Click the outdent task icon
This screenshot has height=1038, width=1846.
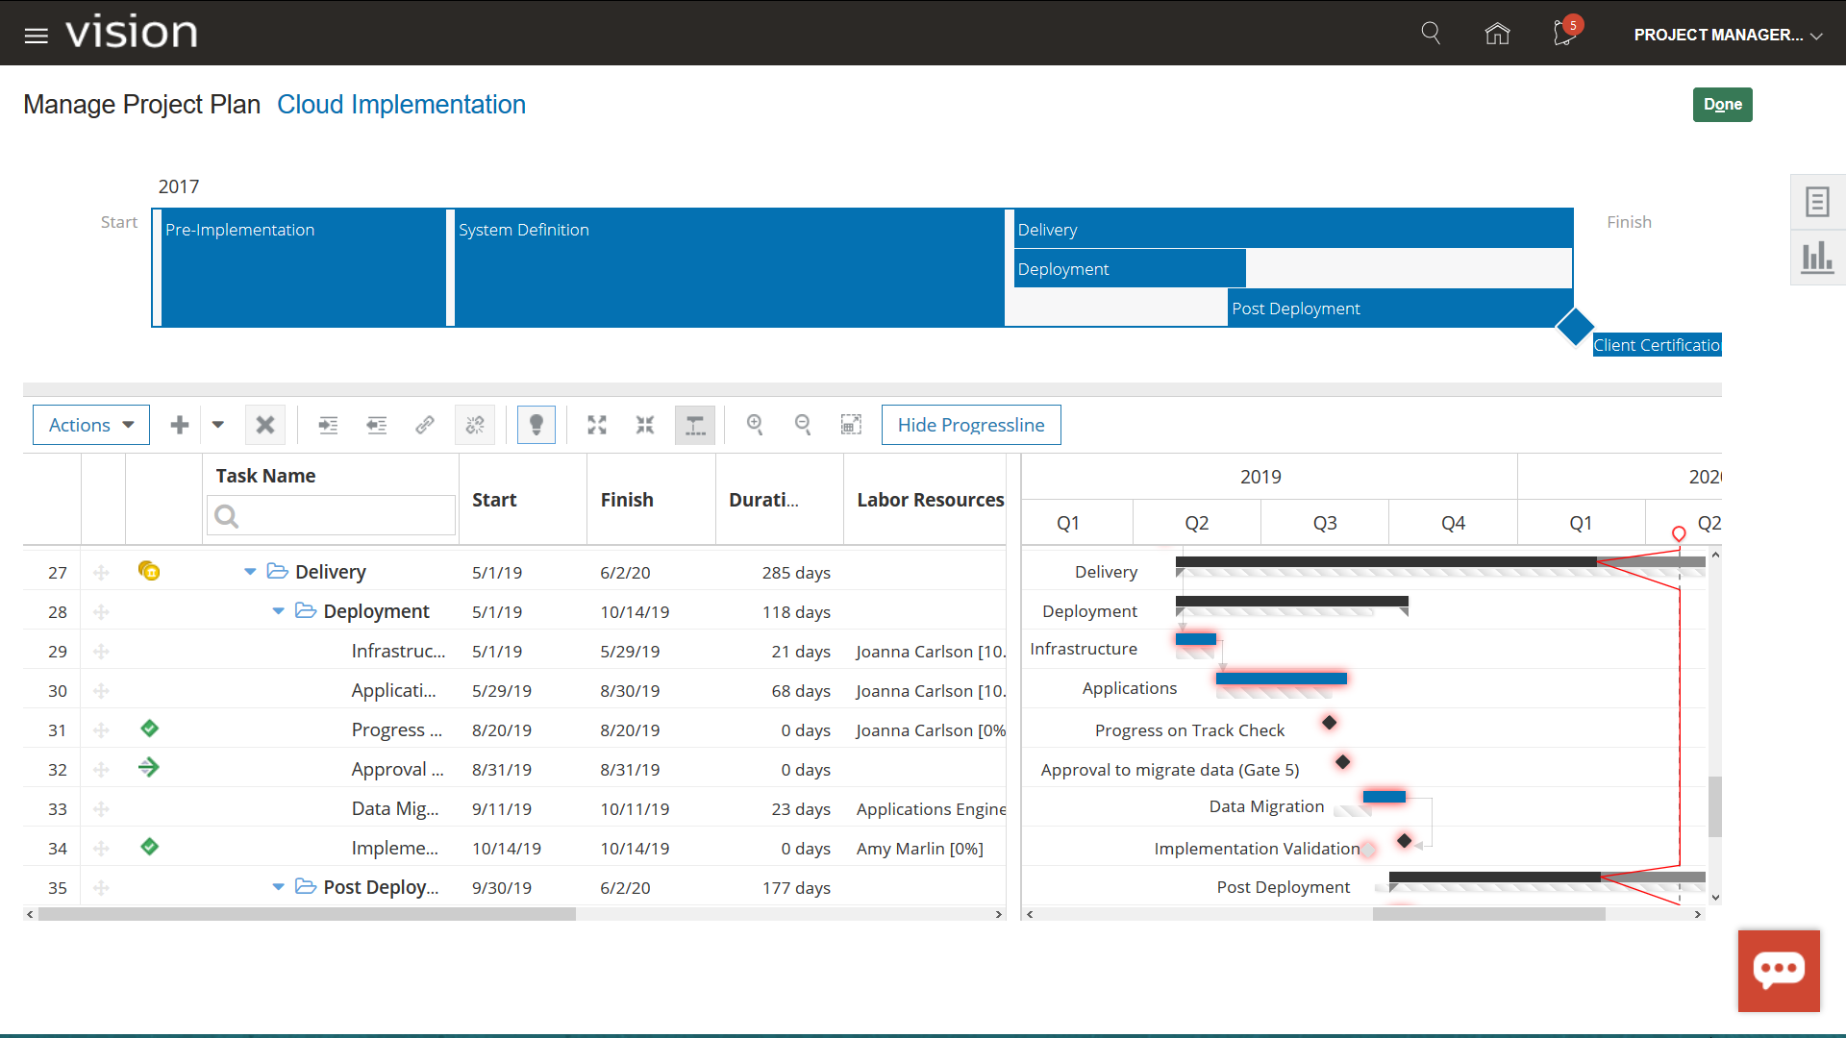point(377,425)
